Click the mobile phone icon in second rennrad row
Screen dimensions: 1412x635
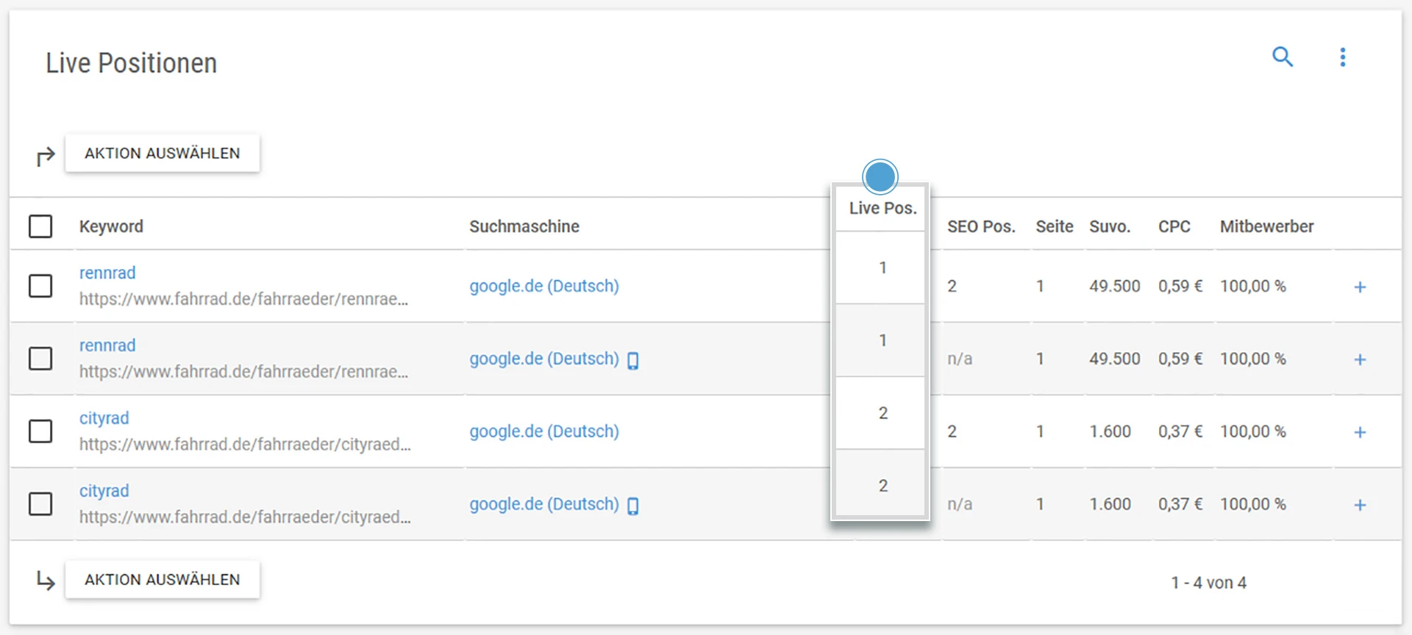[632, 360]
